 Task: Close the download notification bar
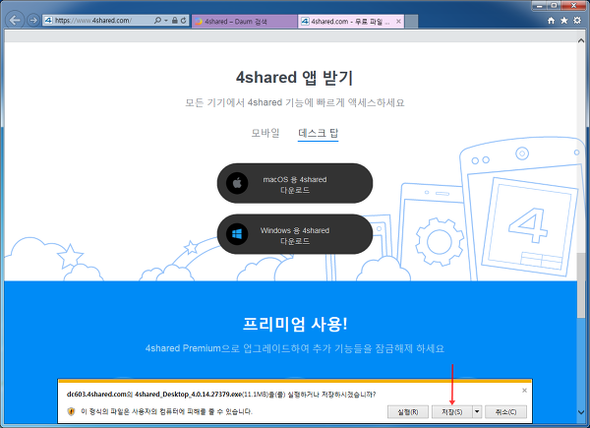coord(524,391)
